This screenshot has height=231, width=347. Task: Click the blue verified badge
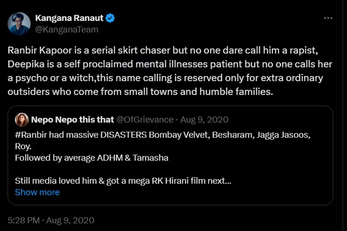coord(111,18)
